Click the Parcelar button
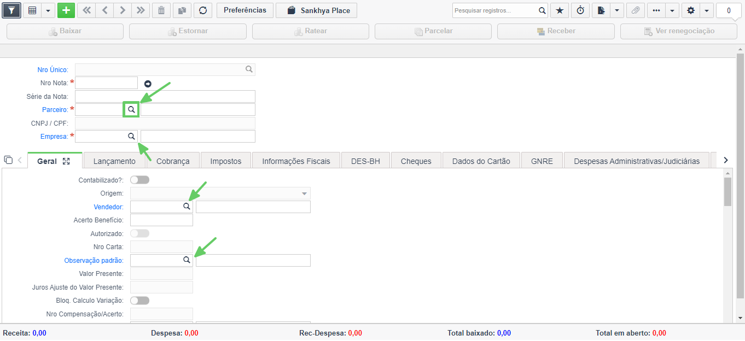Image resolution: width=745 pixels, height=341 pixels. 433,31
